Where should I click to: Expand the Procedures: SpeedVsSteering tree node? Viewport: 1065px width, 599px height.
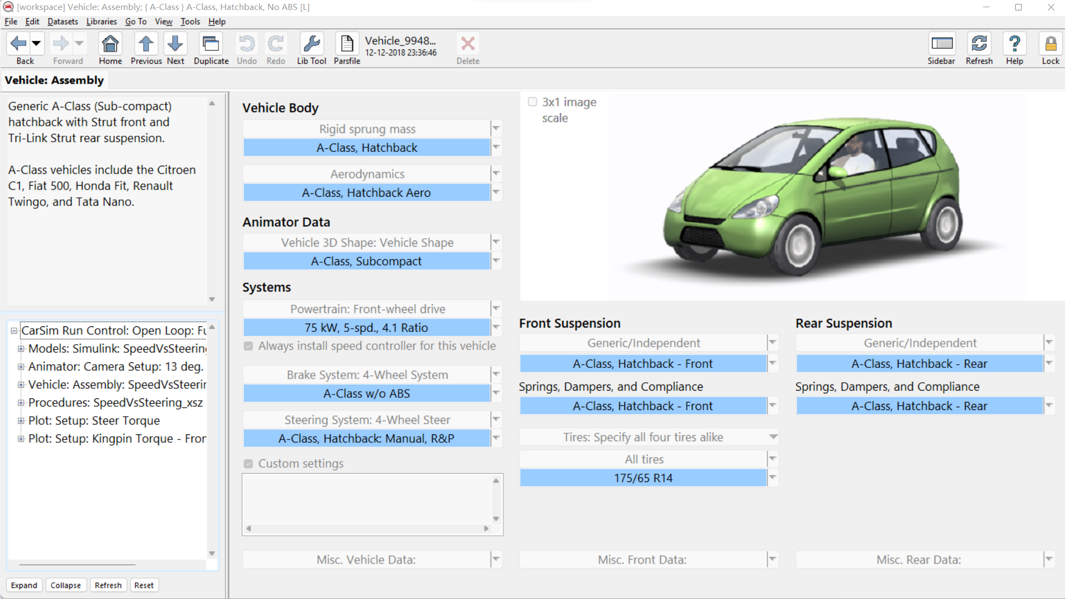(21, 403)
